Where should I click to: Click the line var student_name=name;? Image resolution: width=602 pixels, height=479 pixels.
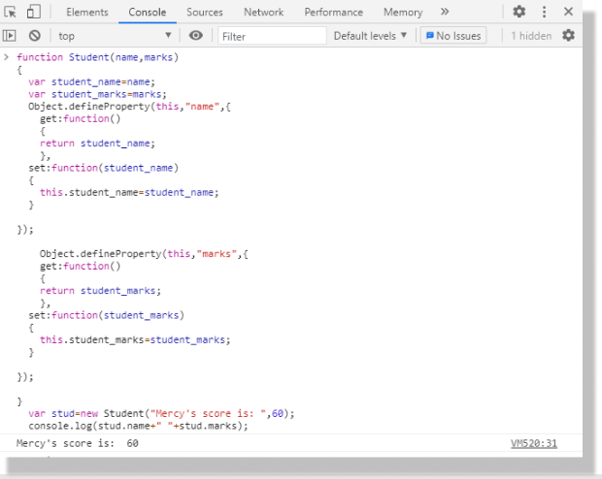tap(91, 82)
